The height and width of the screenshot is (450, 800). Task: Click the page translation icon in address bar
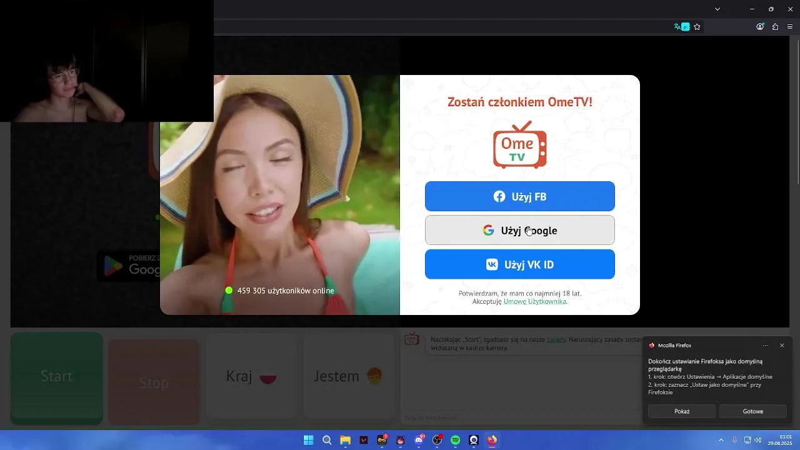point(681,27)
